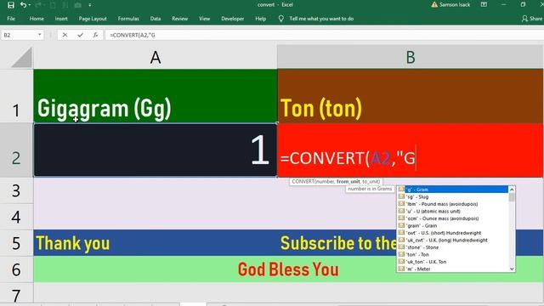Open the Undo history dropdown arrow
The image size is (544, 306).
30,5
